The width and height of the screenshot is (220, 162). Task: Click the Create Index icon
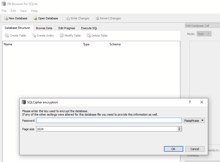point(34,36)
